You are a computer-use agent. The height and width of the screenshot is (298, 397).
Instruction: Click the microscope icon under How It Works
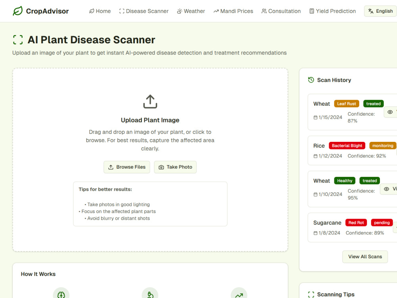click(150, 295)
